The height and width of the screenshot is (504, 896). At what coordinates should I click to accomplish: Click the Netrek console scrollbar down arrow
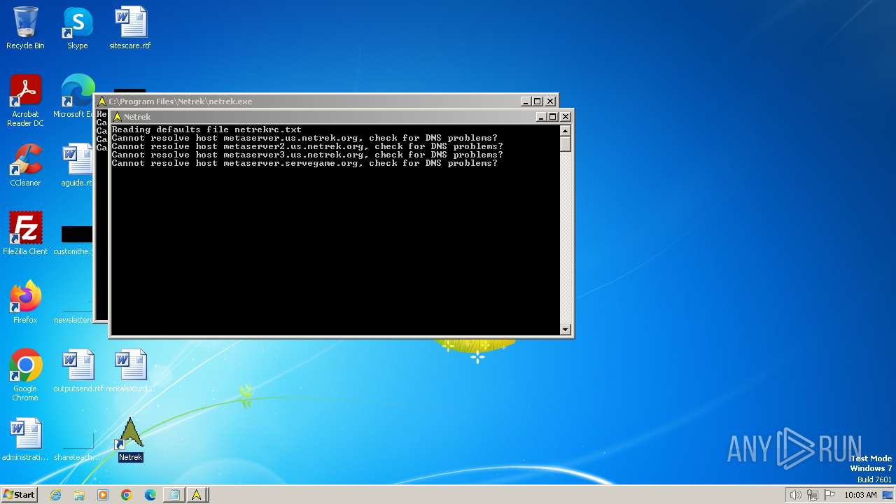566,330
